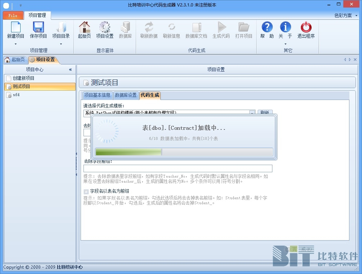Click the 去除字段前缀 text input field
The width and height of the screenshot is (362, 274).
178,169
